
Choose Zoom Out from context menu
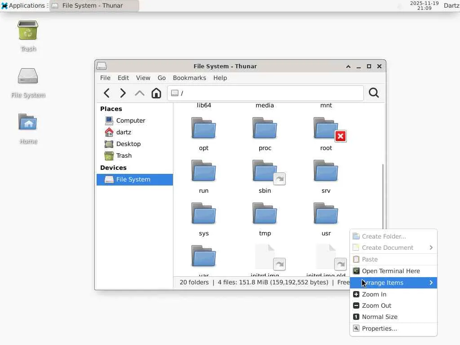pyautogui.click(x=394, y=305)
